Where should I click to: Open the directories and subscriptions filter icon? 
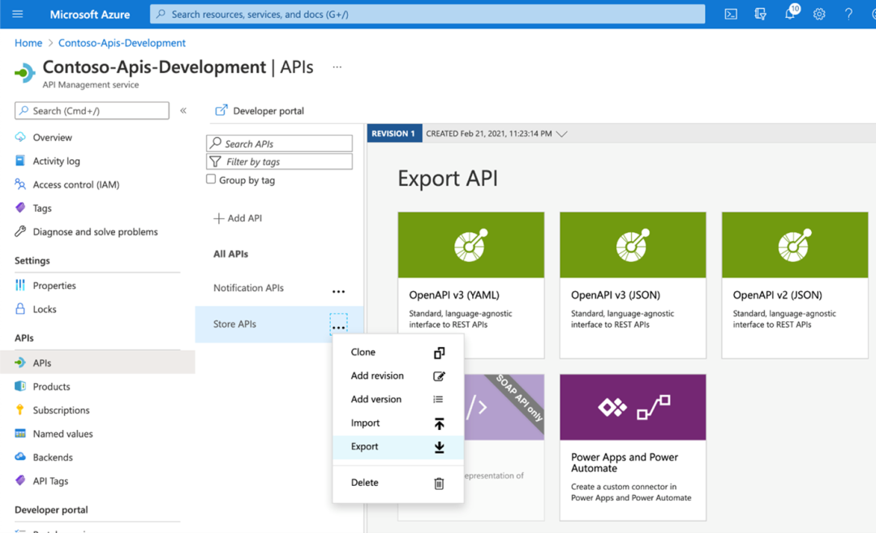coord(760,15)
